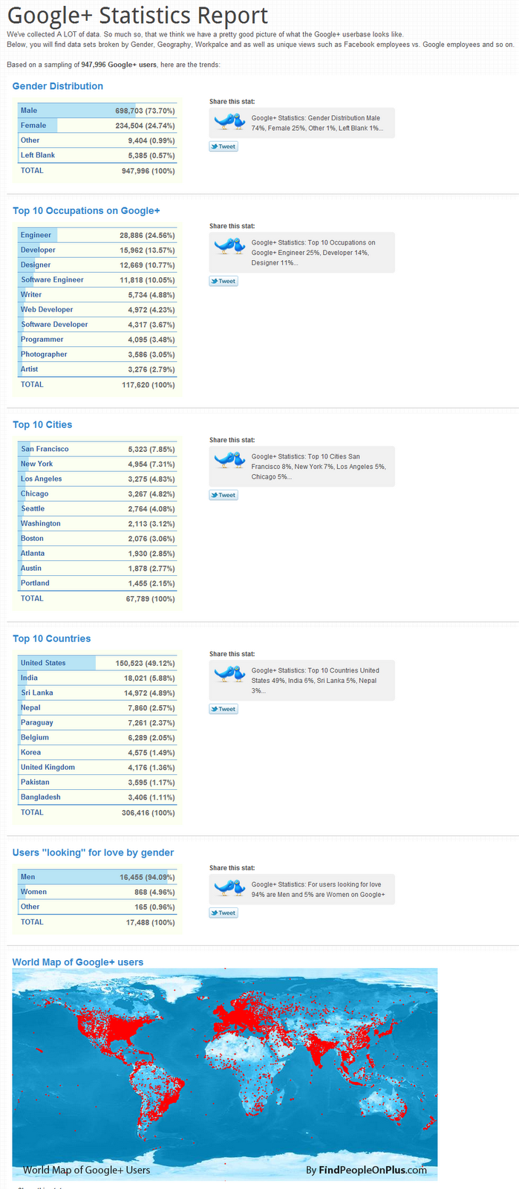Select the Belgium country row
Image resolution: width=519 pixels, height=1189 pixels.
pyautogui.click(x=97, y=738)
